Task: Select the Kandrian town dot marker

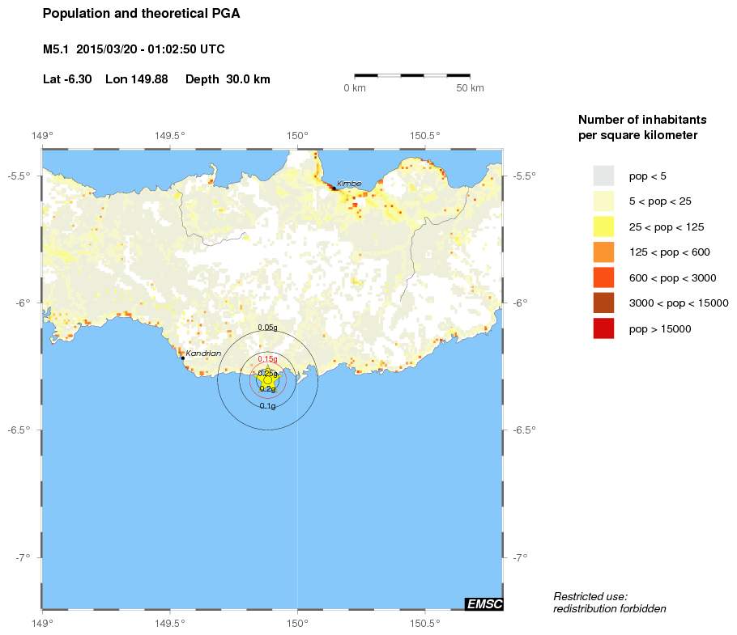Action: click(x=183, y=358)
